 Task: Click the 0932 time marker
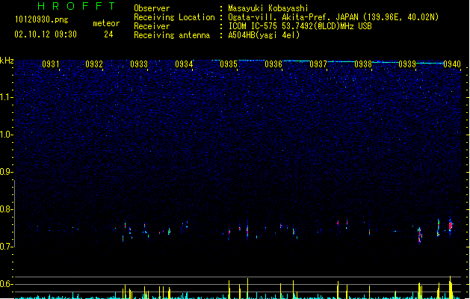point(94,64)
